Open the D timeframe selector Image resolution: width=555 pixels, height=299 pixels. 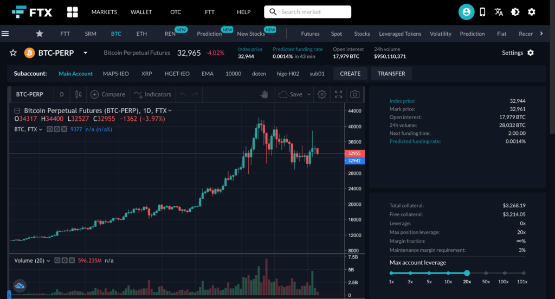click(62, 94)
